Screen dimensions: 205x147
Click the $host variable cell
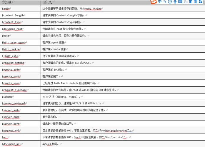(x=20, y=36)
